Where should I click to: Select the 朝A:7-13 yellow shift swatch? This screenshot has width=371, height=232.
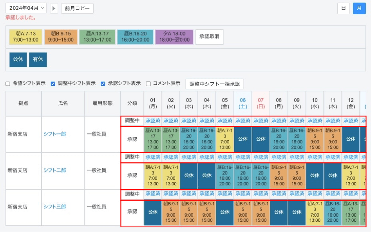[25, 37]
